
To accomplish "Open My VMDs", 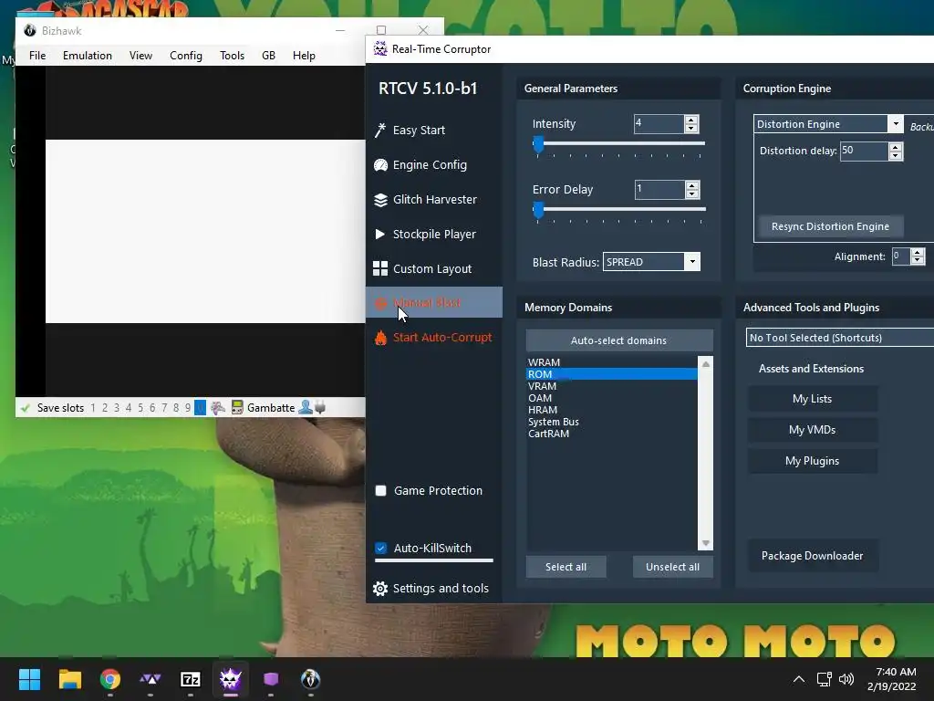I will [x=812, y=430].
